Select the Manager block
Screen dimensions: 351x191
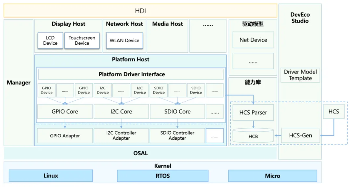(x=19, y=83)
